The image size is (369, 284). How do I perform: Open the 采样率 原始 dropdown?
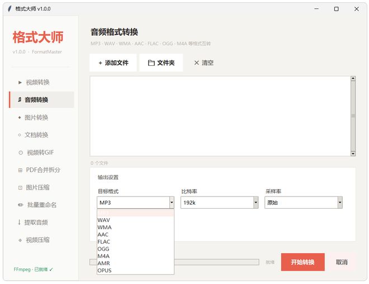(304, 203)
